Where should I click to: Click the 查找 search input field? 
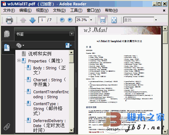click(139, 20)
